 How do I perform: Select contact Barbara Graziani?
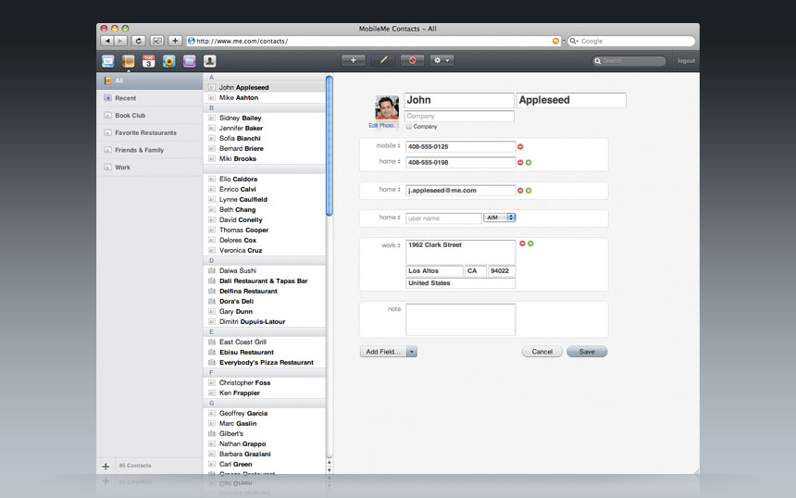point(265,454)
